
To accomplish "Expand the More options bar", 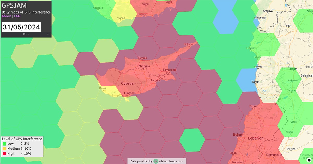I will pyautogui.click(x=26, y=34).
